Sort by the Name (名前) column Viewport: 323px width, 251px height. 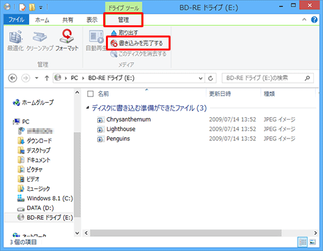coord(103,94)
